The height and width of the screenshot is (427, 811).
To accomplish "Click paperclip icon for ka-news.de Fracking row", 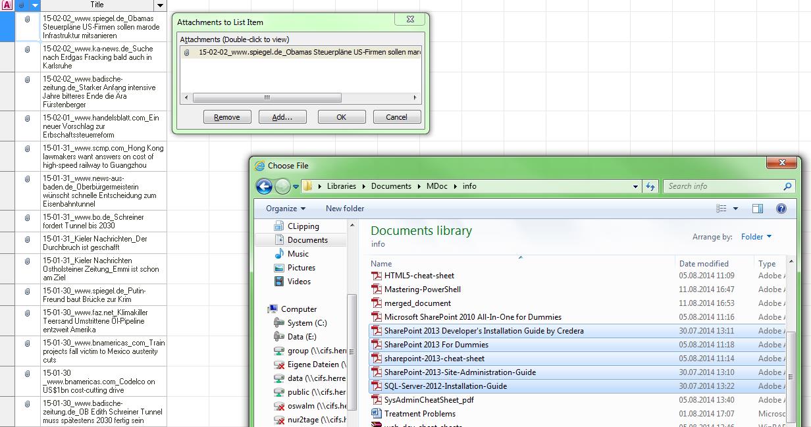I will coord(27,49).
